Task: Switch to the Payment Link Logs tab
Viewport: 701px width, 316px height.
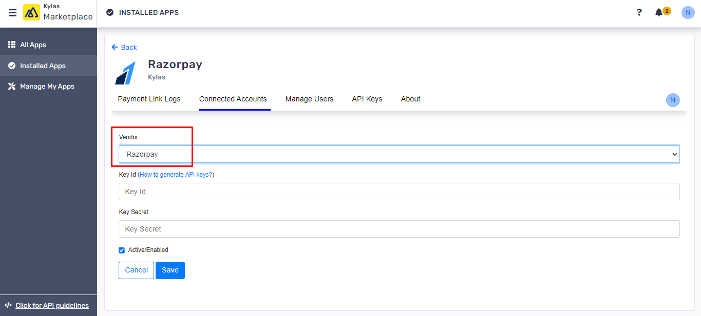Action: coord(149,99)
